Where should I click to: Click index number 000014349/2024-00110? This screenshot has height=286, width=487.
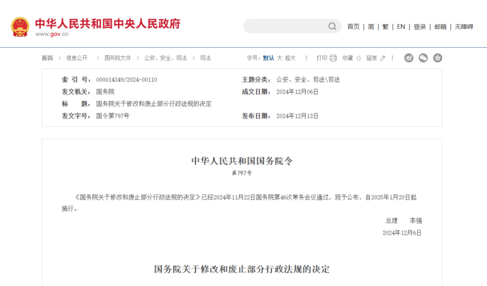[x=126, y=79]
